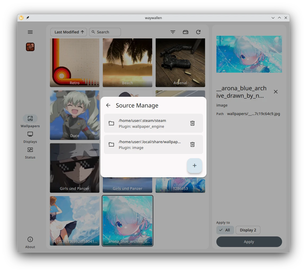
Task: Click the folder icon for the steam source
Action: (x=111, y=123)
